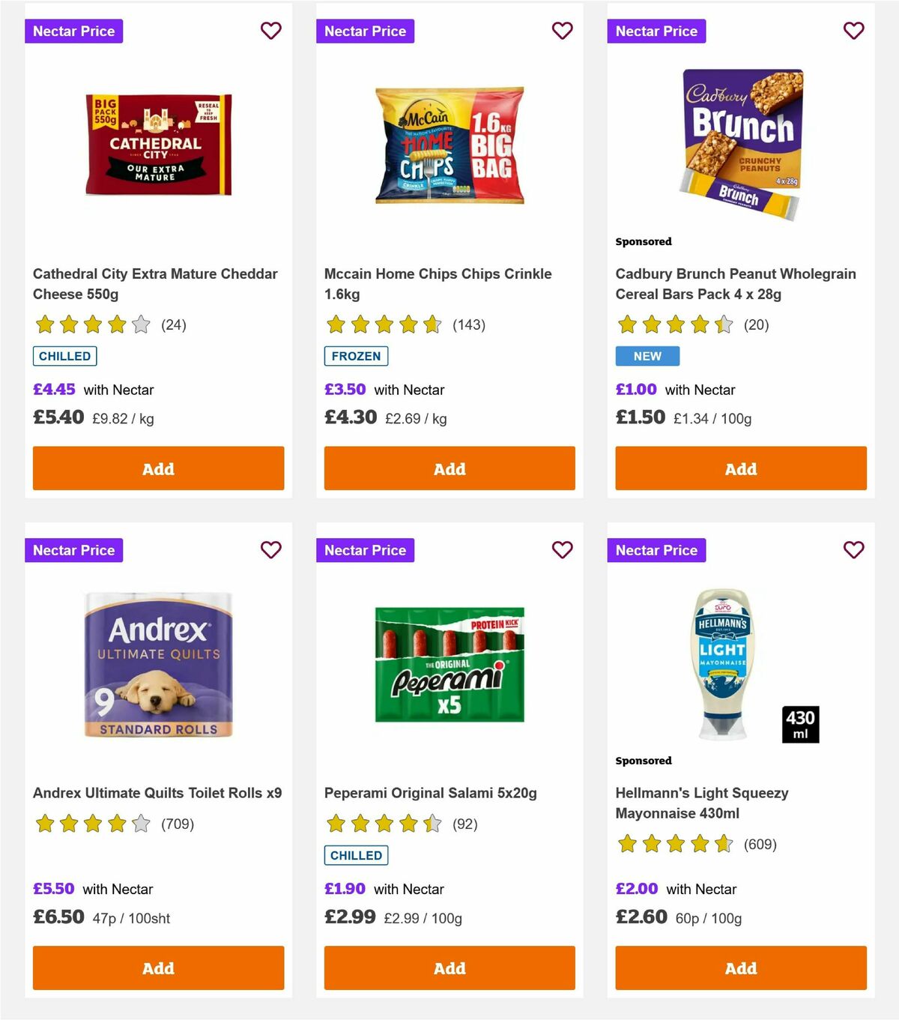Favourite the Cathedral City Extra Mature Cheddar
Image resolution: width=899 pixels, height=1020 pixels.
coord(271,31)
